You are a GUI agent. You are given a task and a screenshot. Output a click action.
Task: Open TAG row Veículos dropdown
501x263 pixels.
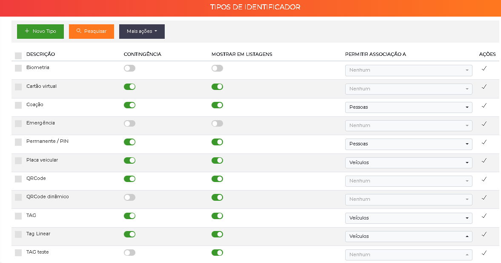tap(409, 218)
